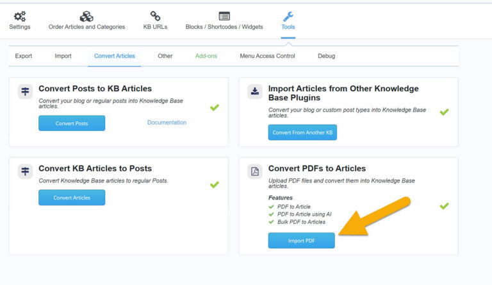Click the KB URLs chain link icon
Screen dimensions: 492x285
[x=155, y=16]
